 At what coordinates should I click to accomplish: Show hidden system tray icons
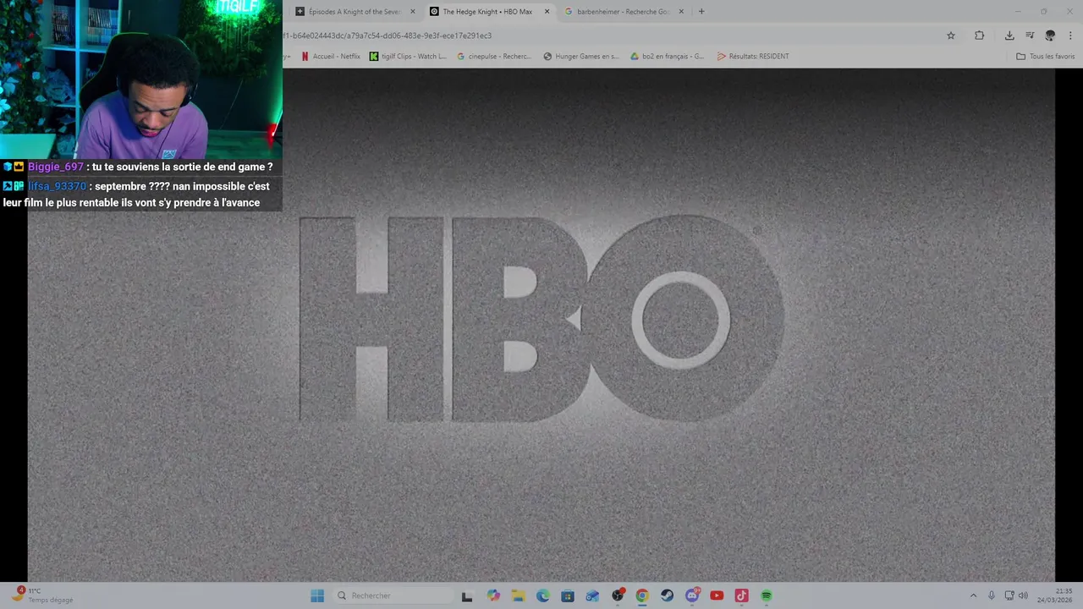[x=973, y=595]
